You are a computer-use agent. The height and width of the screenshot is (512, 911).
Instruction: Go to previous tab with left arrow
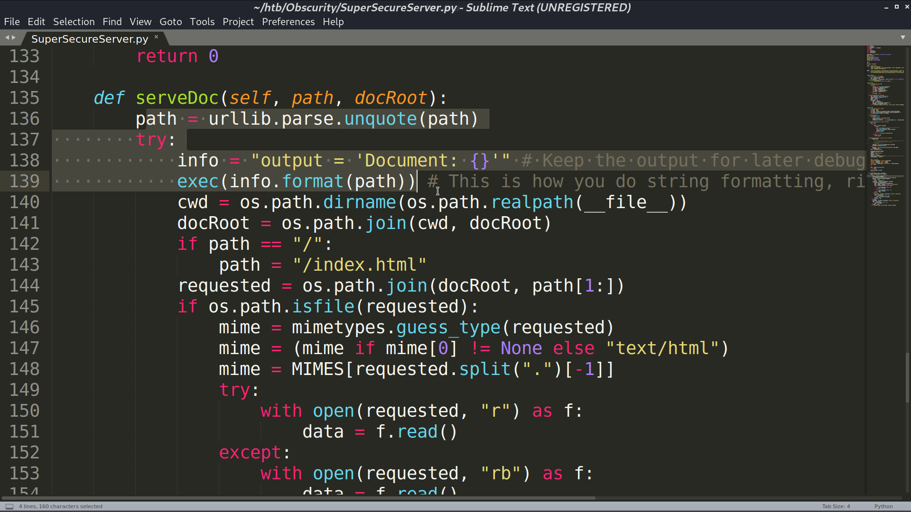point(7,37)
